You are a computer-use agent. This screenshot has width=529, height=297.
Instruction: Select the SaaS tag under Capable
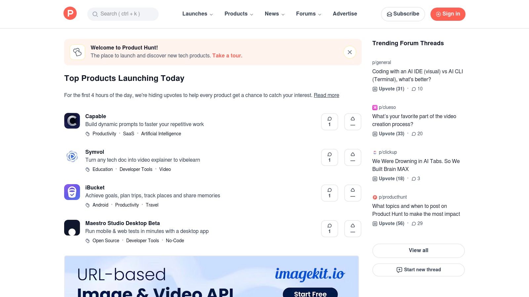click(x=129, y=134)
